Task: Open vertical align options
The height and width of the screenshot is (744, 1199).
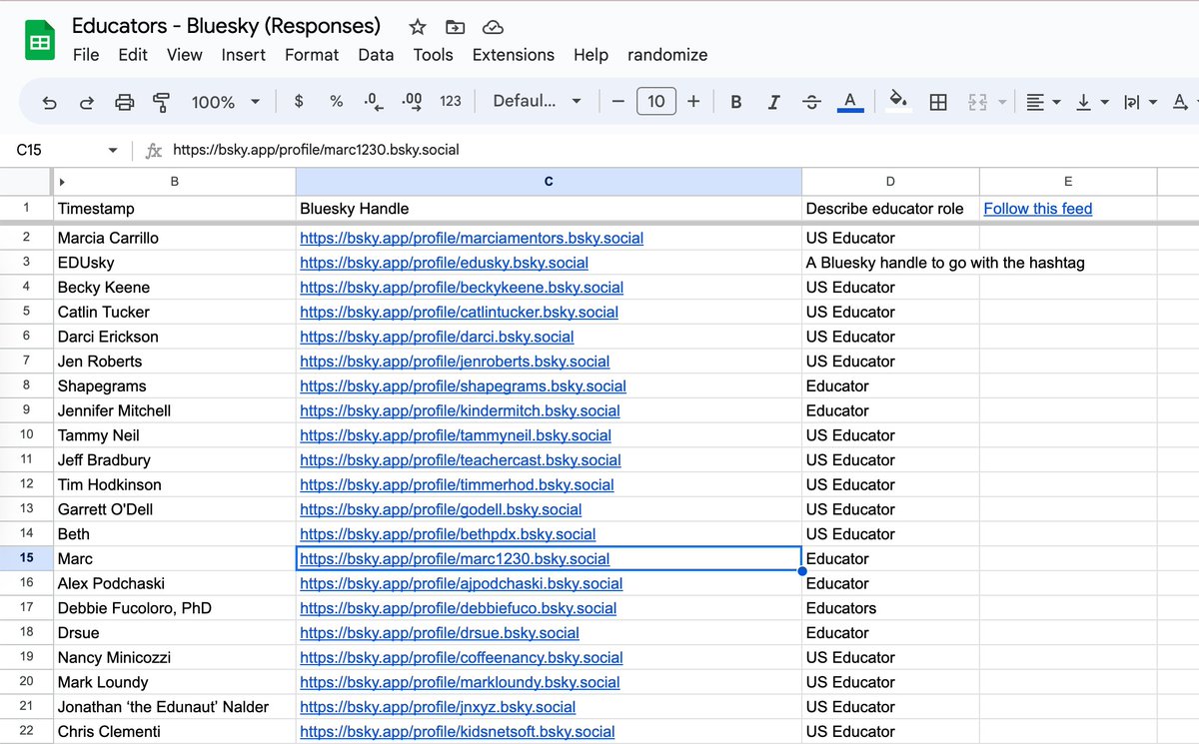Action: click(x=1093, y=102)
